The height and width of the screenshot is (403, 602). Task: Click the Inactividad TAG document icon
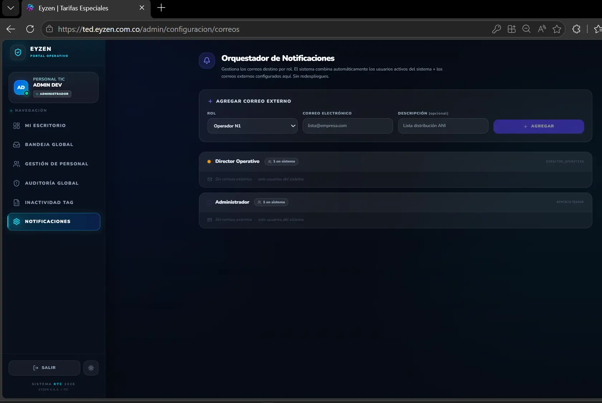click(16, 203)
